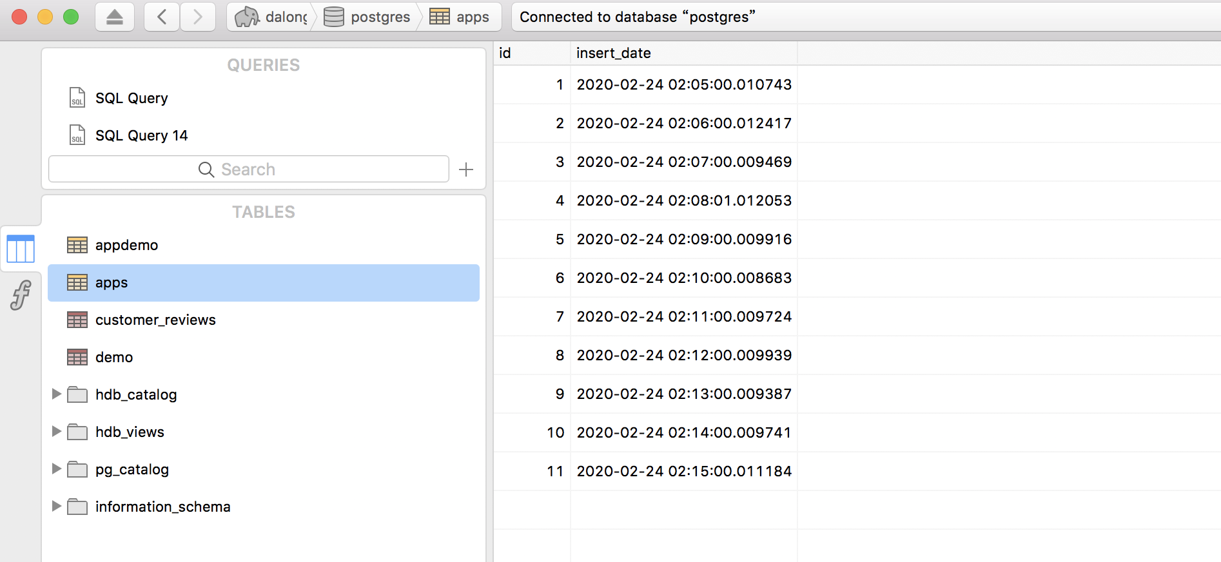Go forward with the right chevron button

tap(198, 17)
